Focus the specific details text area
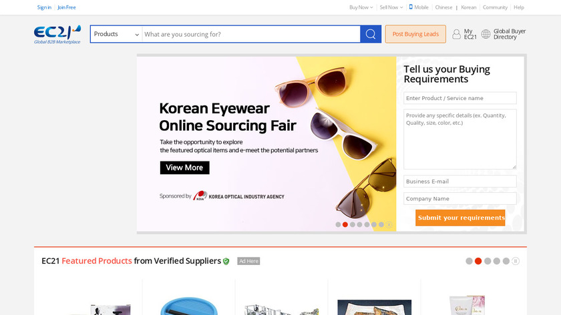The width and height of the screenshot is (561, 315). point(459,139)
